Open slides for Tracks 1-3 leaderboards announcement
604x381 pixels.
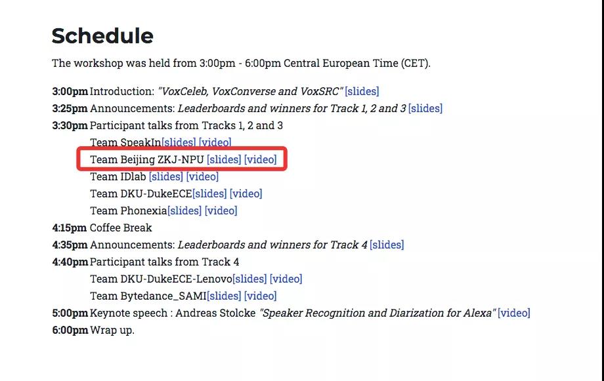pos(425,108)
